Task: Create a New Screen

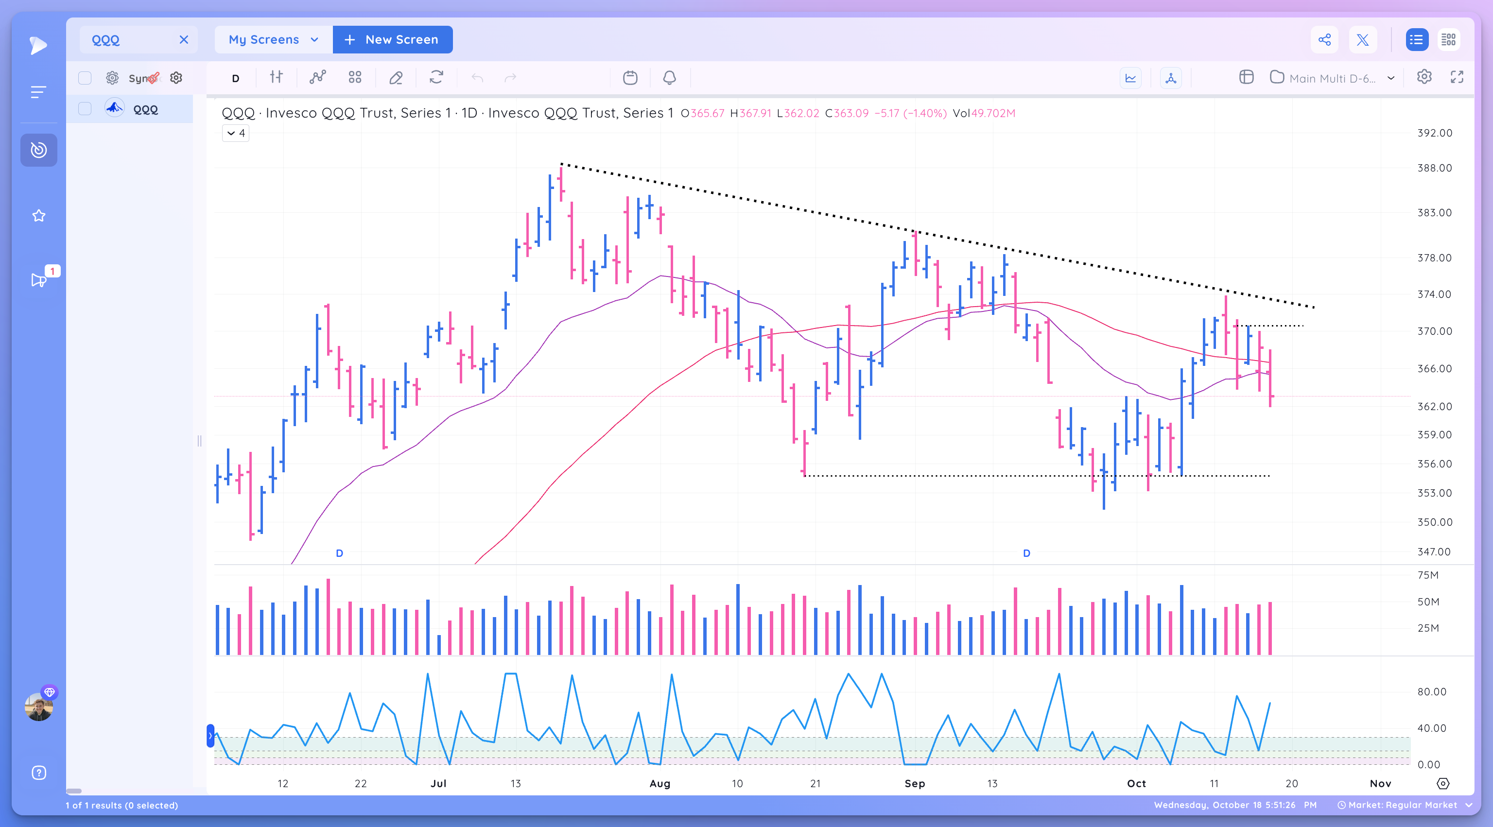Action: click(x=392, y=39)
